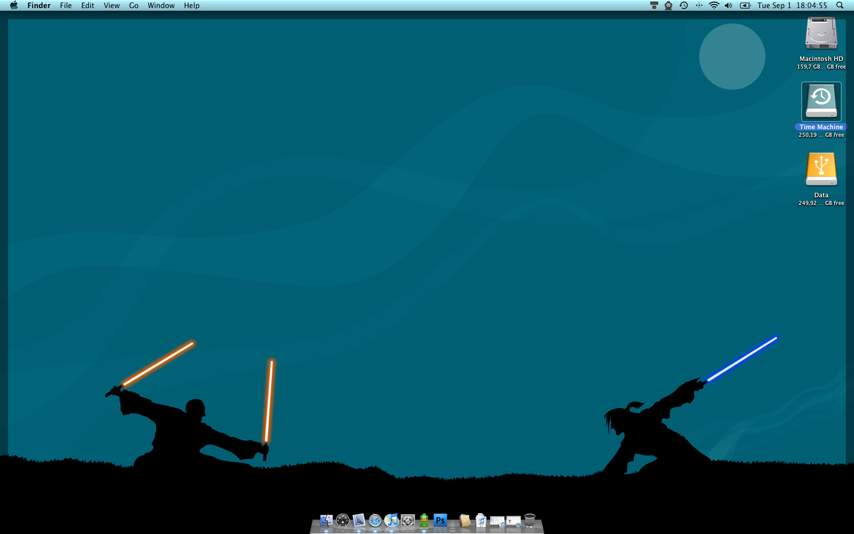Image resolution: width=854 pixels, height=534 pixels.
Task: Open the Finder application menu
Action: (x=39, y=6)
